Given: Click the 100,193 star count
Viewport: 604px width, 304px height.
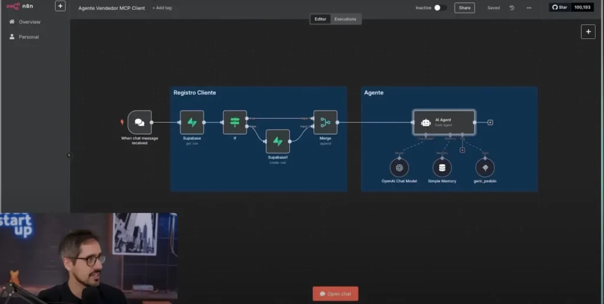Looking at the screenshot, I should (582, 7).
